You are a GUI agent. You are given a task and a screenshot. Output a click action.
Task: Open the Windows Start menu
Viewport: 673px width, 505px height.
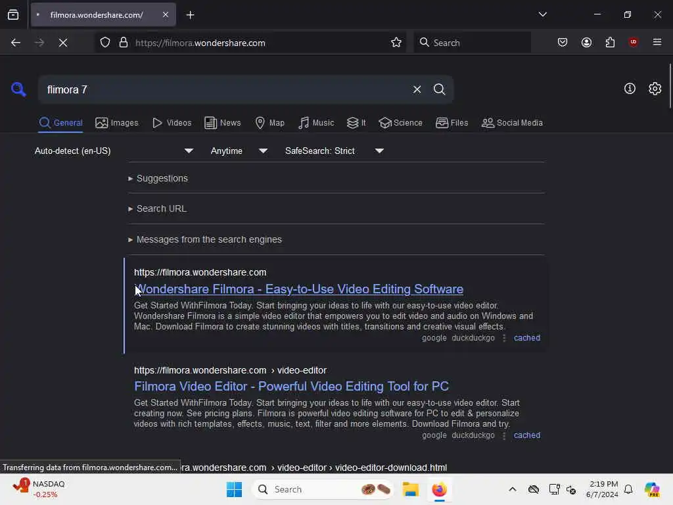pos(235,489)
